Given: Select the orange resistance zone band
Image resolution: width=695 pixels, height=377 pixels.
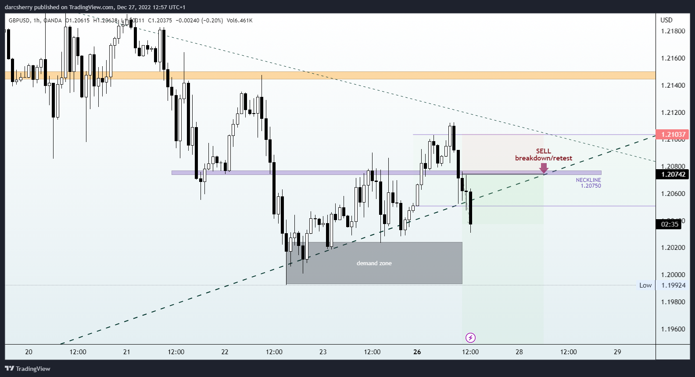Looking at the screenshot, I should coord(330,75).
